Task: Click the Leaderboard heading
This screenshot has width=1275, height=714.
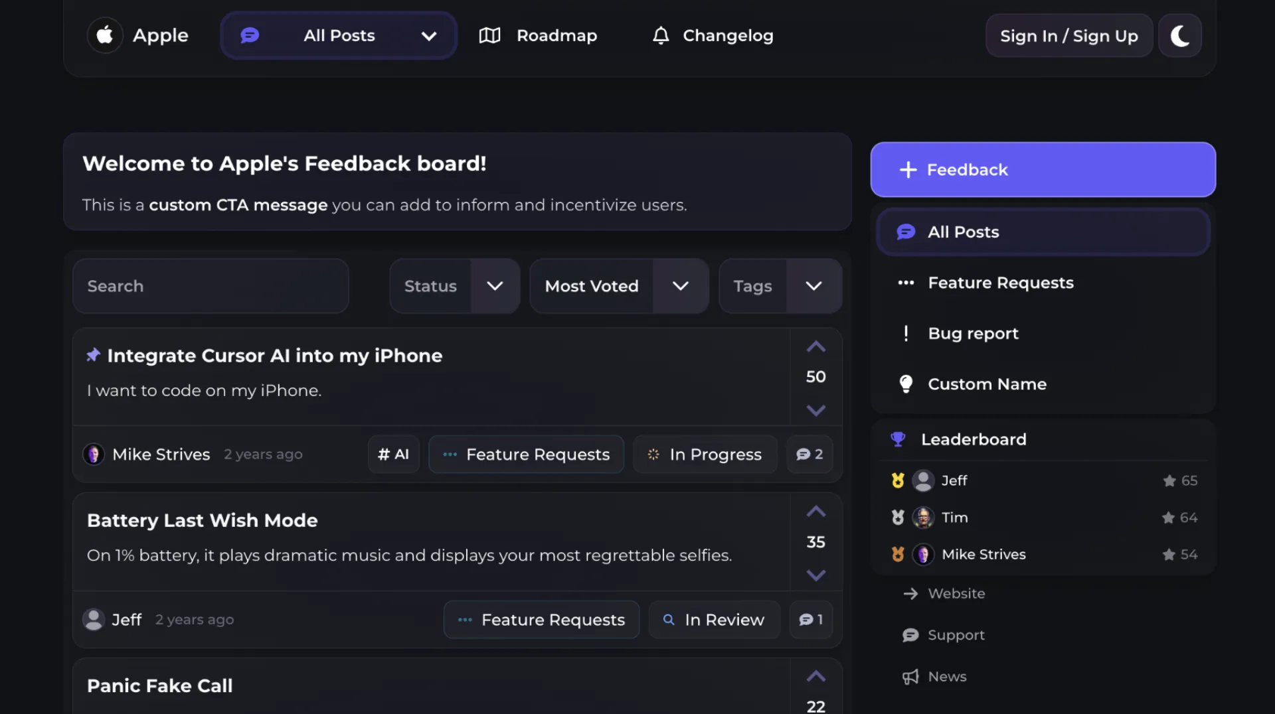Action: [974, 439]
